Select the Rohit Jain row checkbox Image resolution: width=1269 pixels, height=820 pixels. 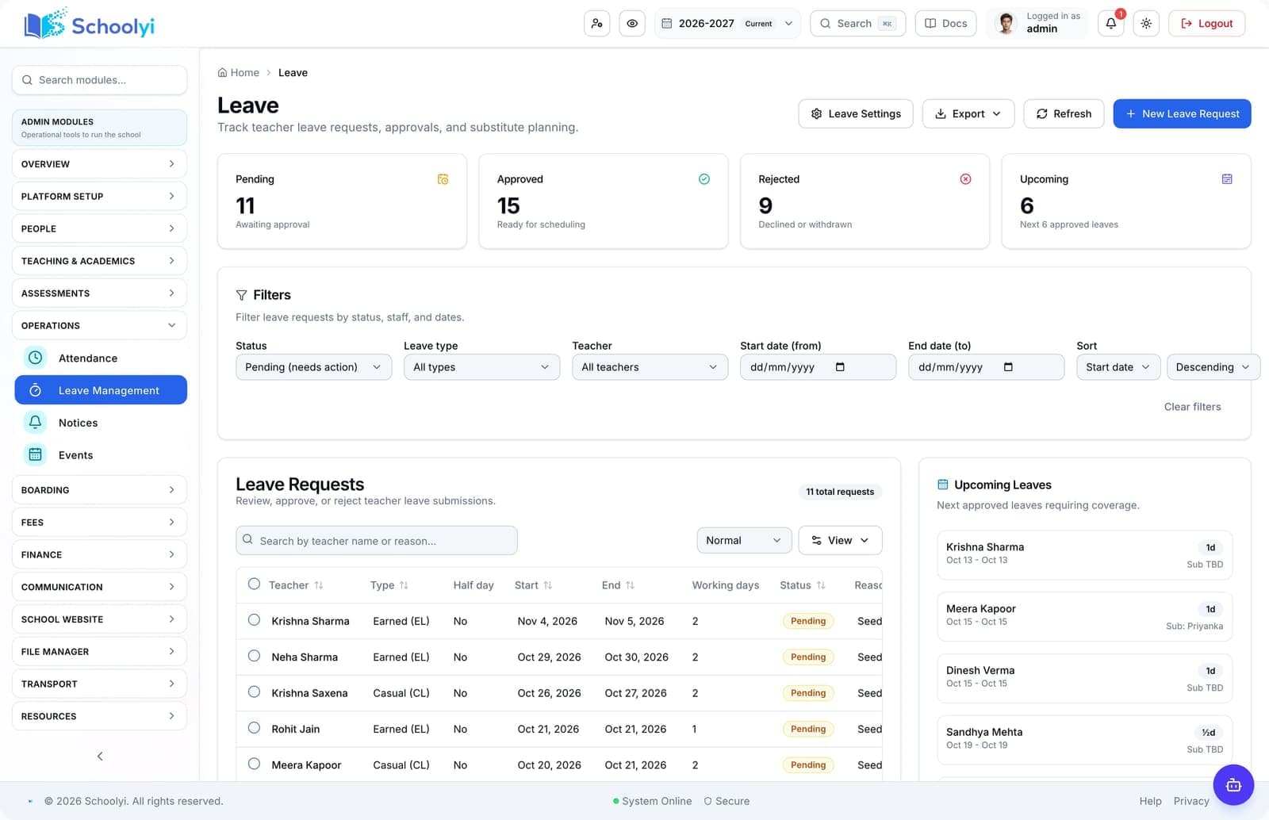pyautogui.click(x=254, y=727)
